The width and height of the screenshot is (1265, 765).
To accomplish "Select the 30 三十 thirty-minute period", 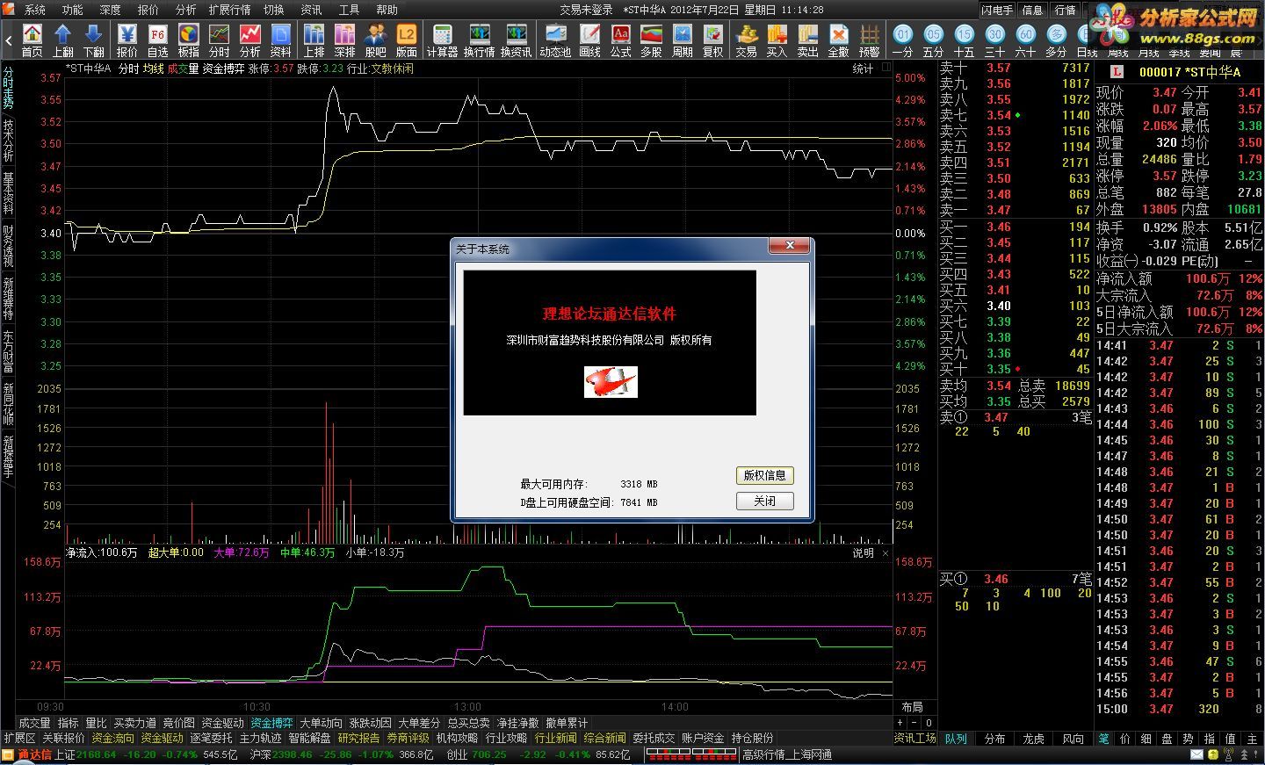I will [995, 40].
